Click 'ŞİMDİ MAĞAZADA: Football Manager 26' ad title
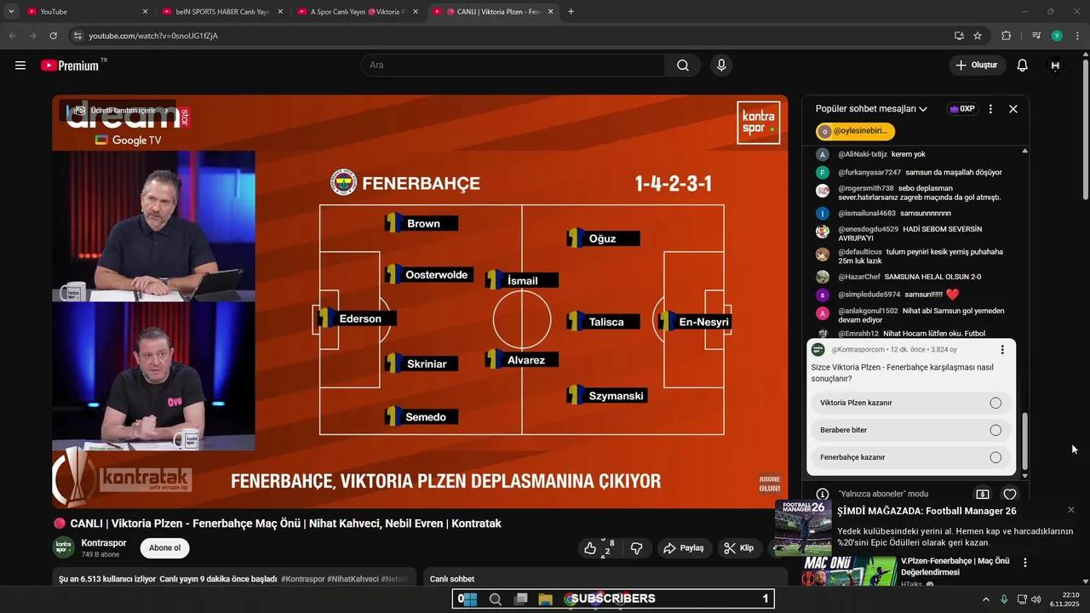 pos(926,511)
